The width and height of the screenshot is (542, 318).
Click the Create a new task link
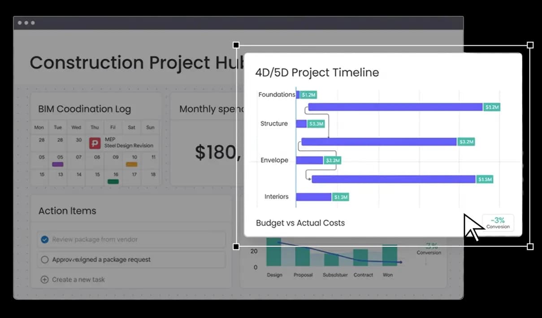[78, 279]
